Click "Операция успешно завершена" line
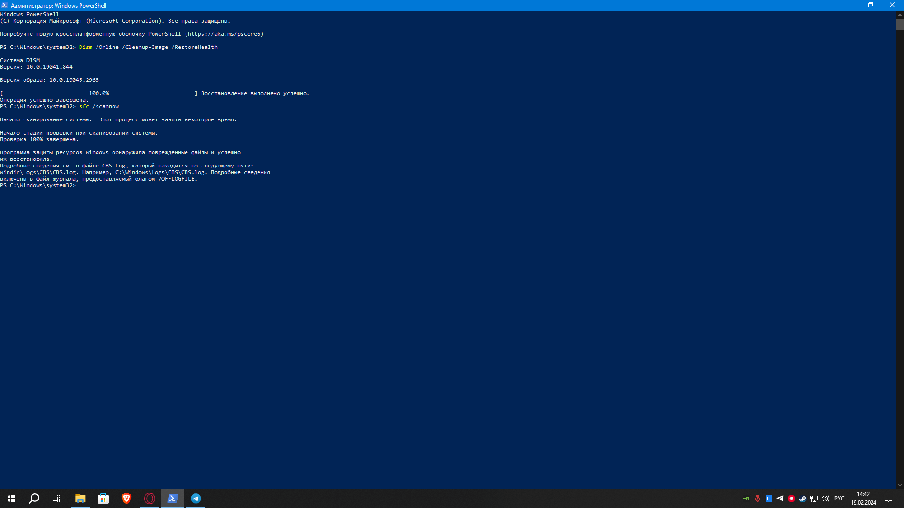 44,100
